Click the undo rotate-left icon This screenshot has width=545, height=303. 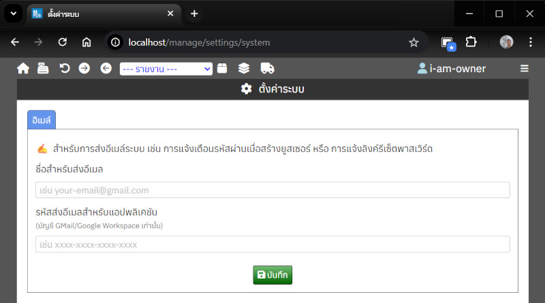tap(65, 68)
